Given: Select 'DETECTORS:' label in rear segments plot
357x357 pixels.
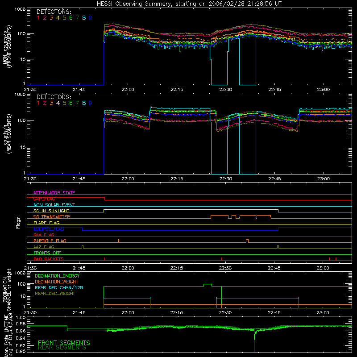Looking at the screenshot, I should coord(54,97).
